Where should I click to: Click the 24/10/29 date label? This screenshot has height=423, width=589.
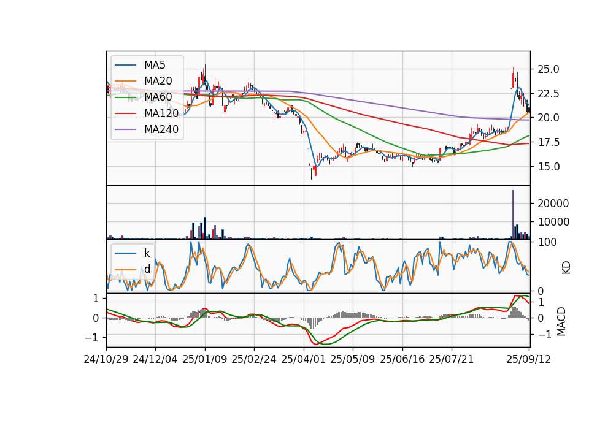click(x=106, y=359)
